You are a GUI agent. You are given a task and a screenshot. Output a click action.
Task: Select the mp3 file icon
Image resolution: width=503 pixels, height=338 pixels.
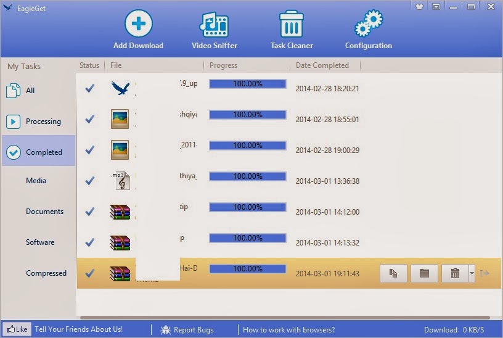[121, 181]
